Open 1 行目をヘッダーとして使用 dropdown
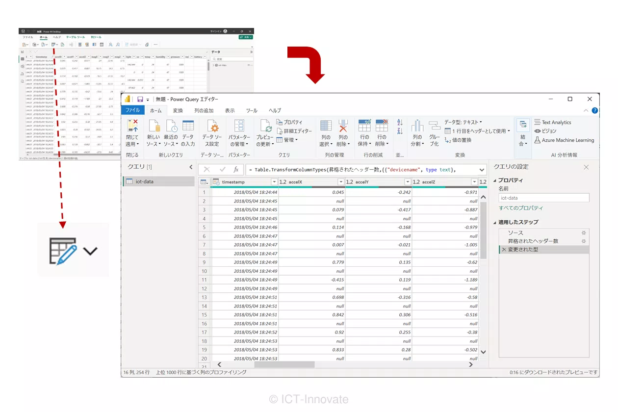 pos(477,131)
